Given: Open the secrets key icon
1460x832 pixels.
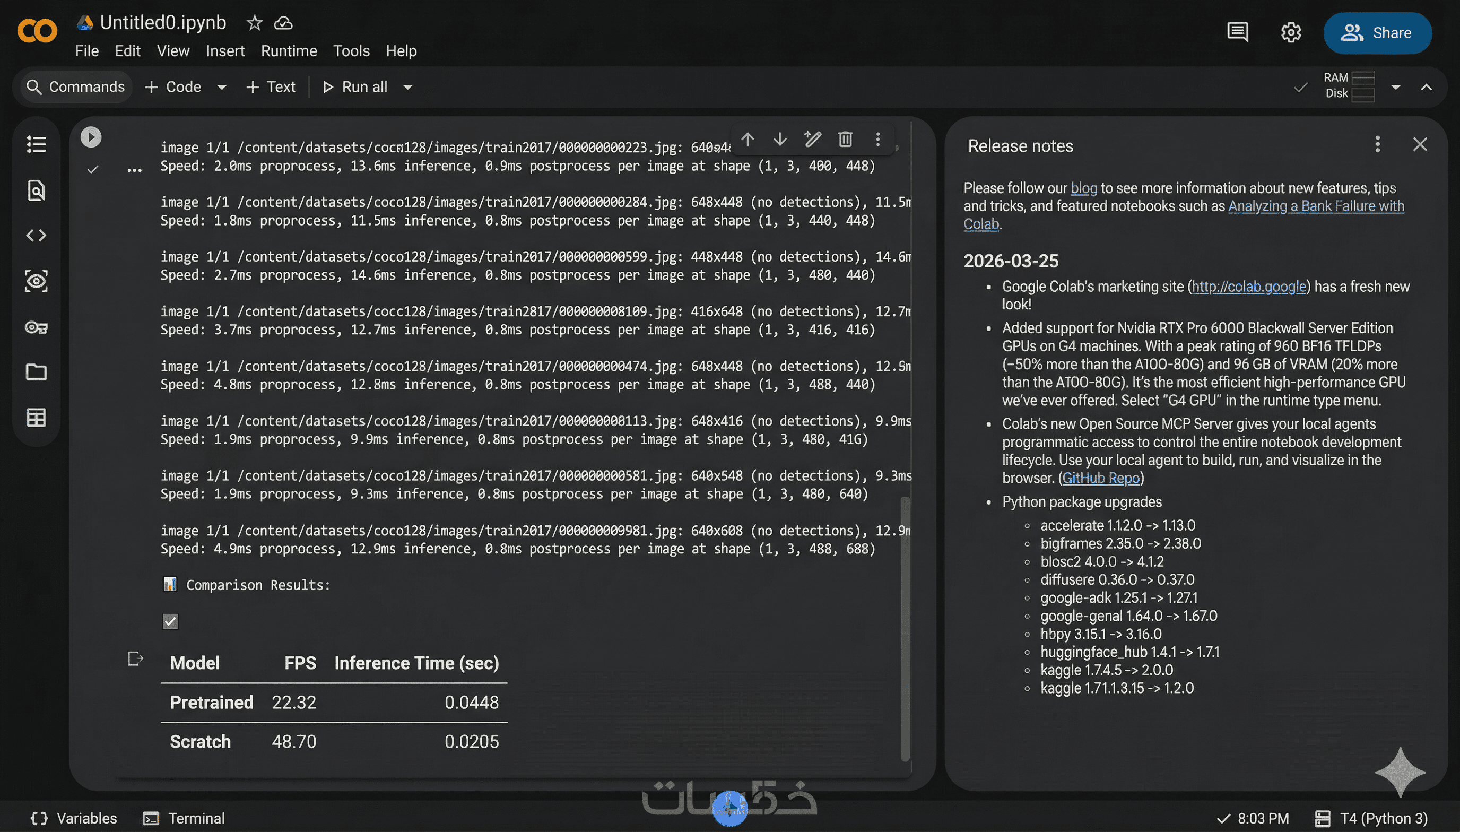Looking at the screenshot, I should tap(36, 327).
